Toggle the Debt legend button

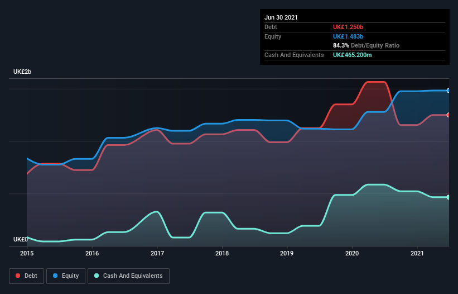[27, 276]
